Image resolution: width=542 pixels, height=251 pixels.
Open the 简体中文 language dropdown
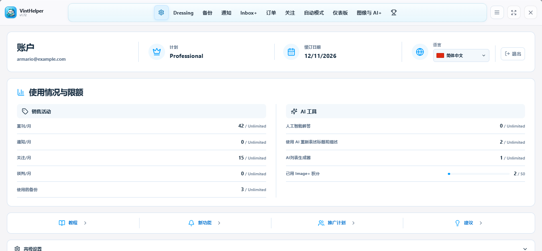[x=461, y=55]
